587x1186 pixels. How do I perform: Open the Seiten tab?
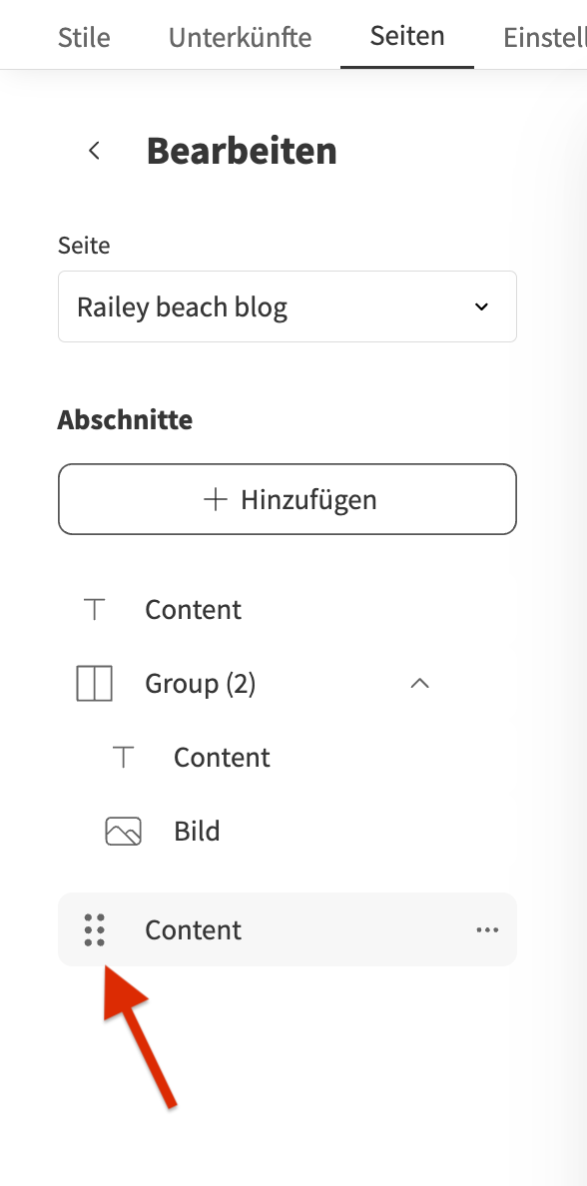[x=407, y=36]
